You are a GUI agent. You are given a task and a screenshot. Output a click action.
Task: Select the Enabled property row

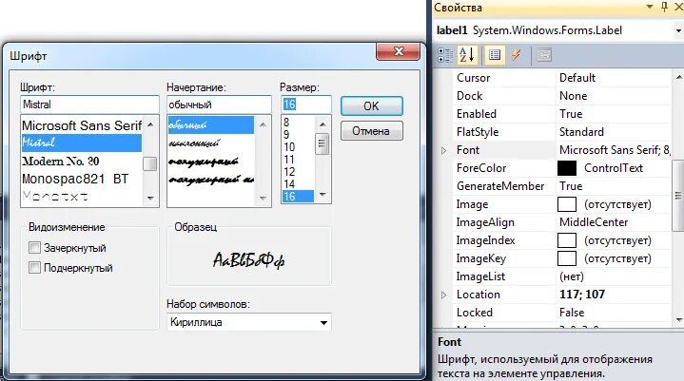pos(561,114)
